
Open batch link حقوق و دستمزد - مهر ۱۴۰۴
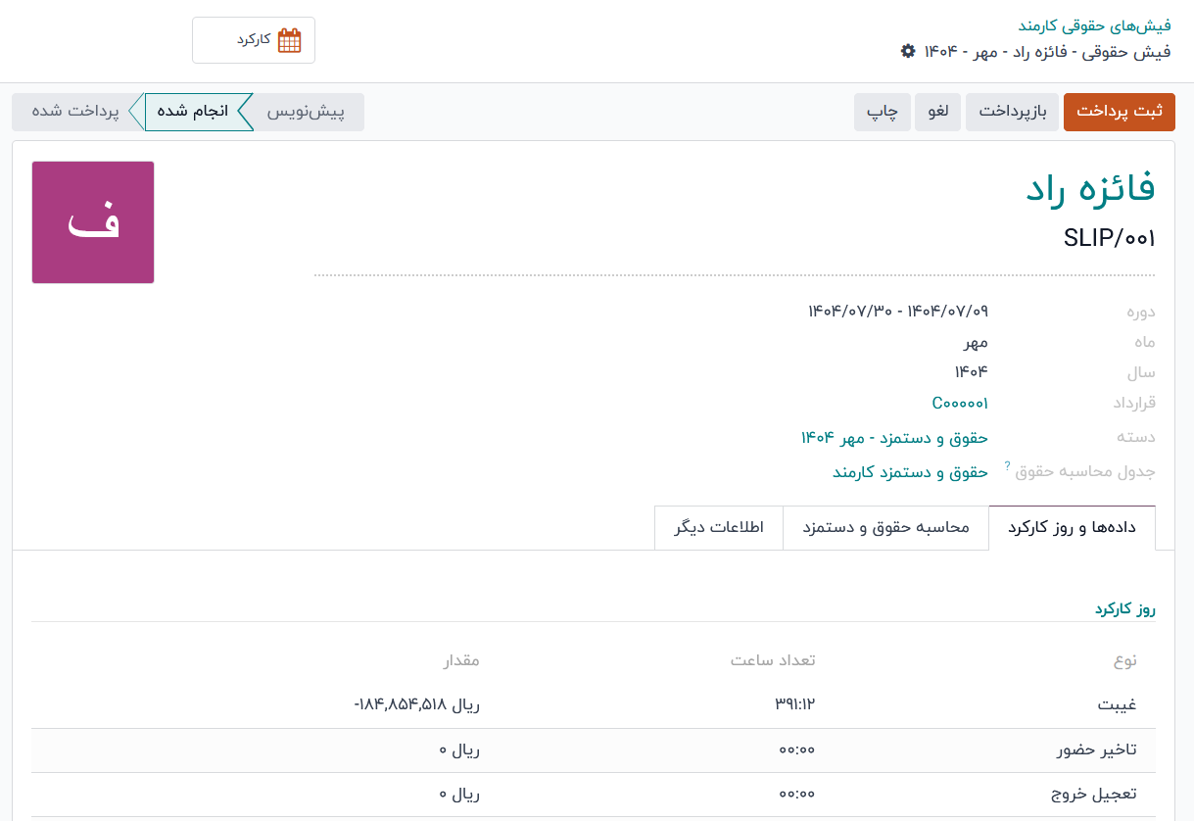coord(894,437)
